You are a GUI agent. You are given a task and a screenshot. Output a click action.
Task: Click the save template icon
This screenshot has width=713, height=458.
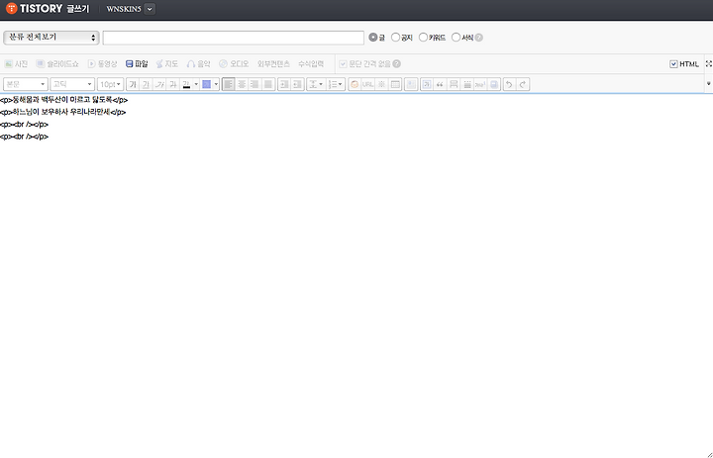[494, 84]
